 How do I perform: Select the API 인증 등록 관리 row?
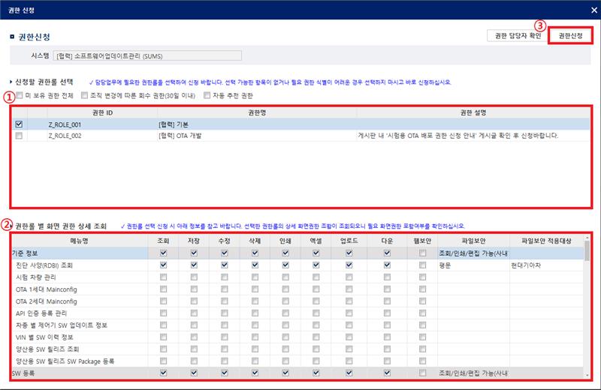click(297, 313)
